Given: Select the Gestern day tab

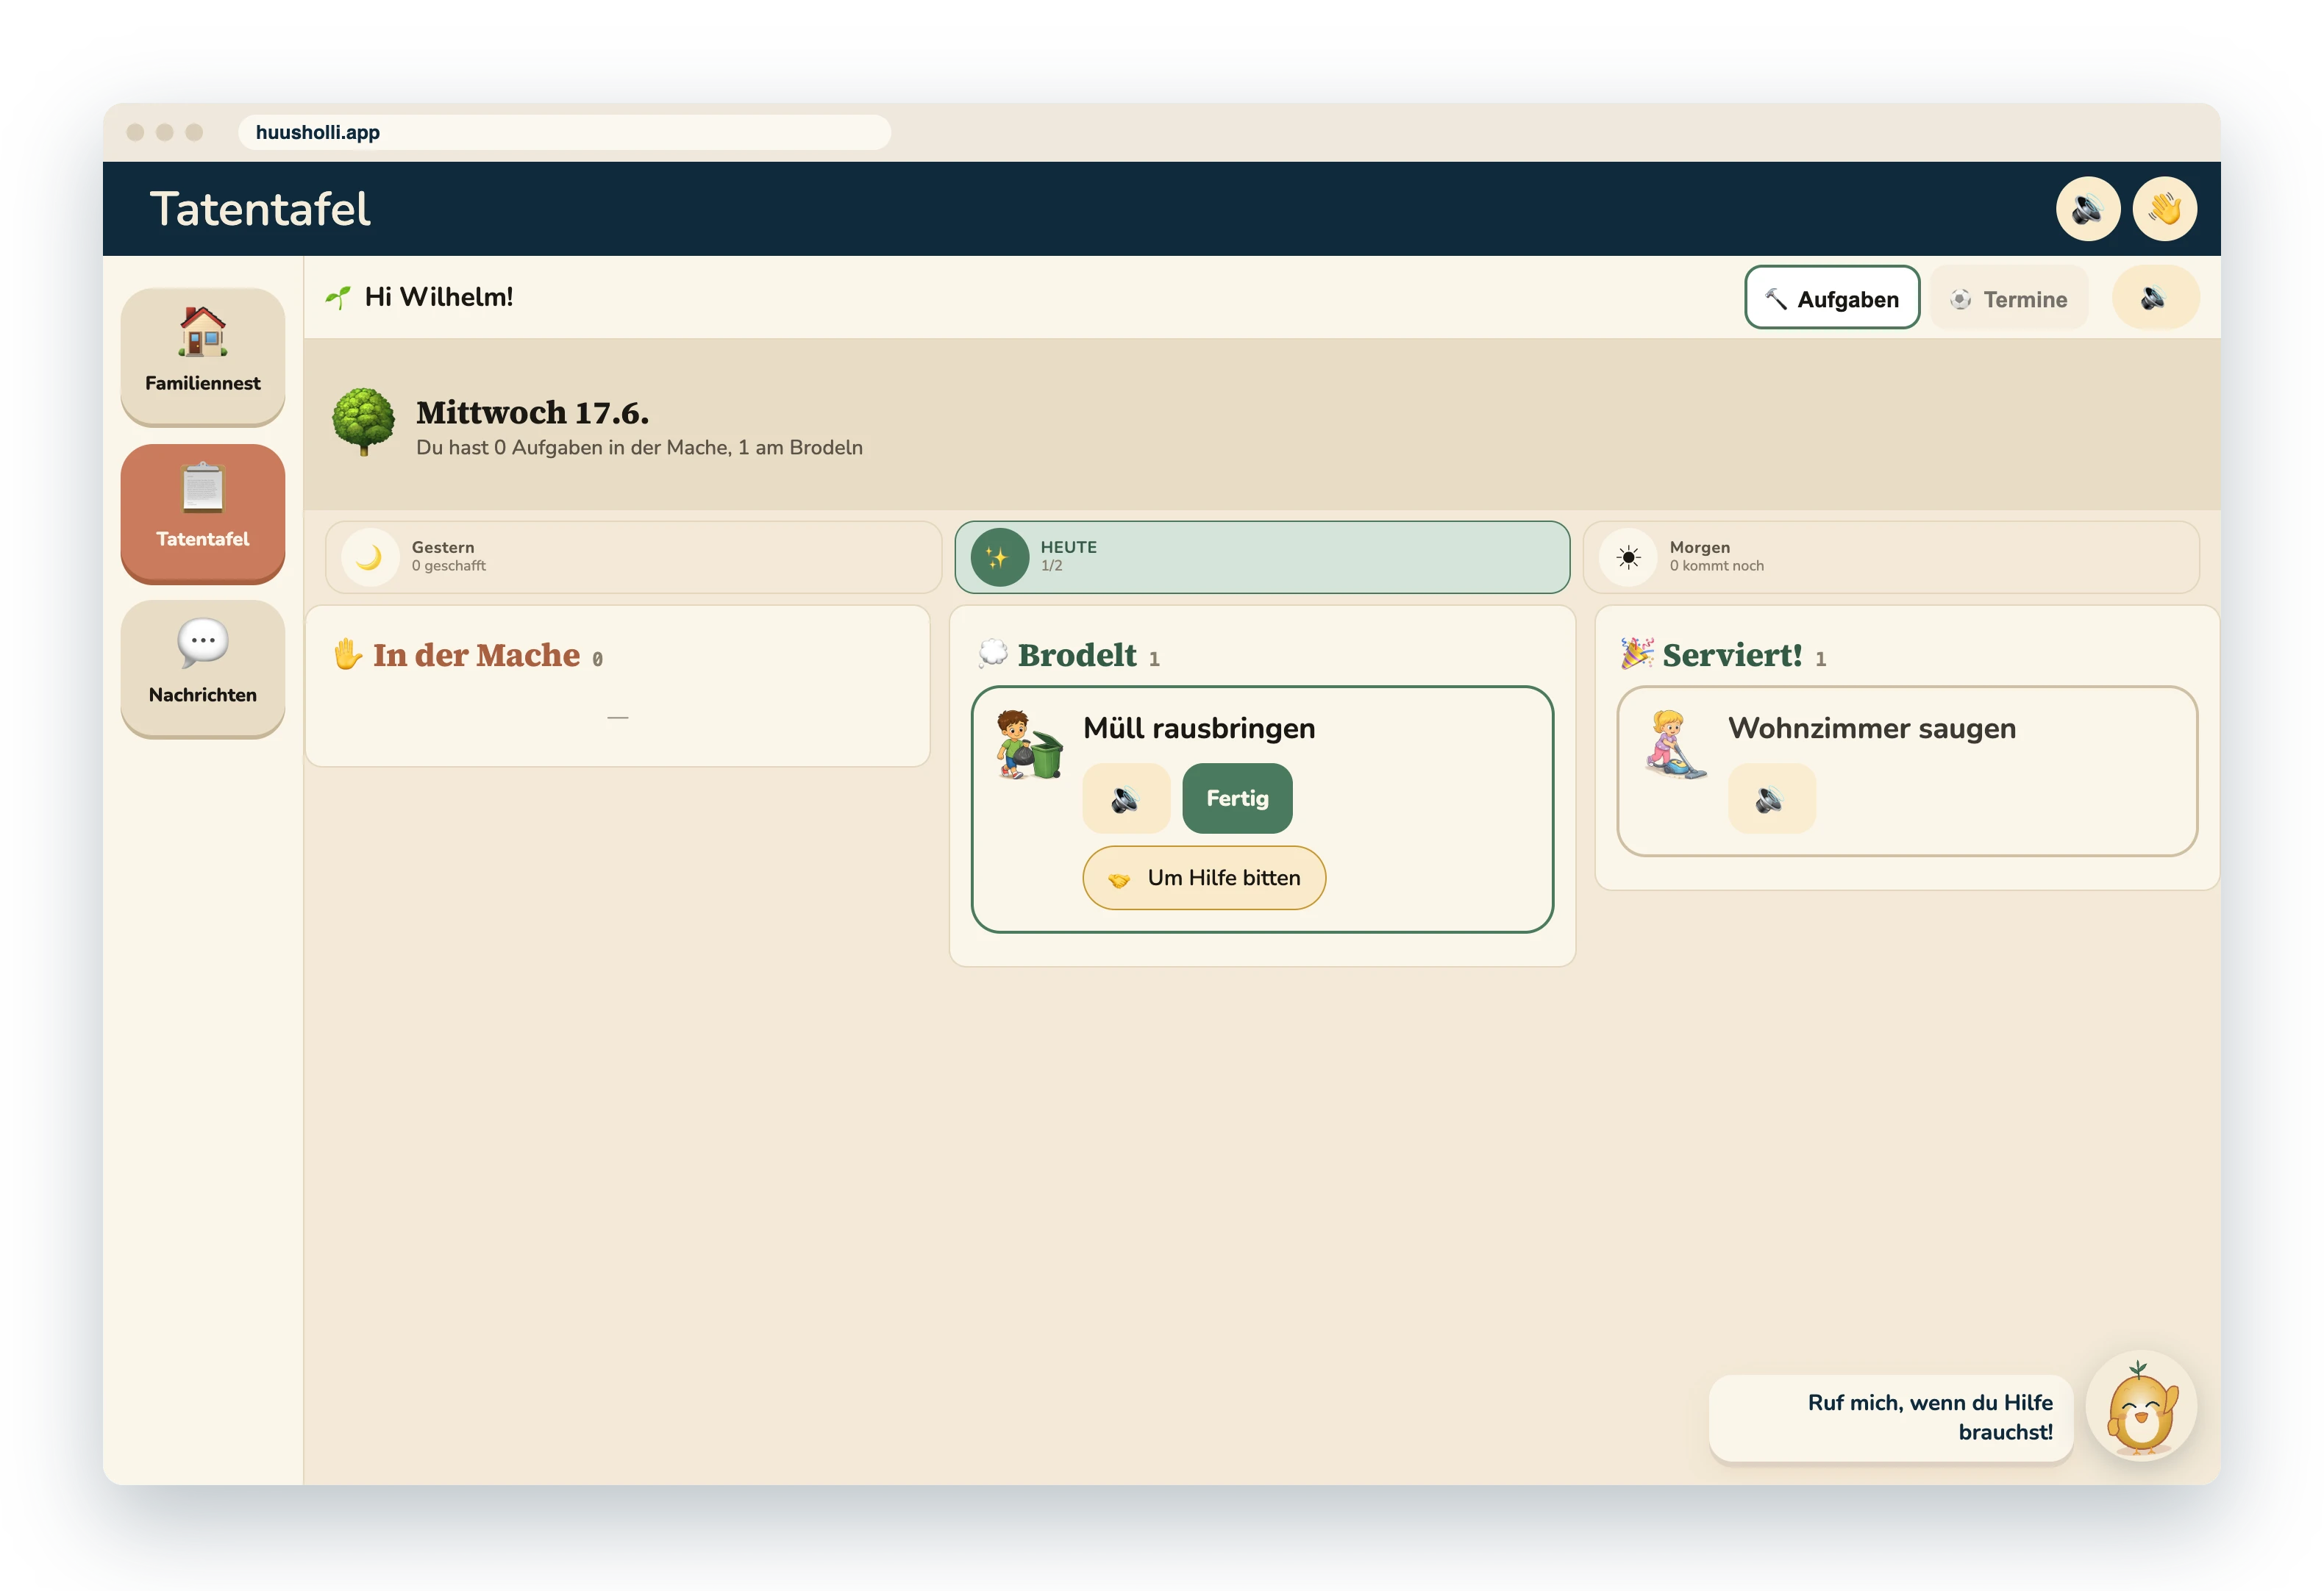Looking at the screenshot, I should (633, 557).
